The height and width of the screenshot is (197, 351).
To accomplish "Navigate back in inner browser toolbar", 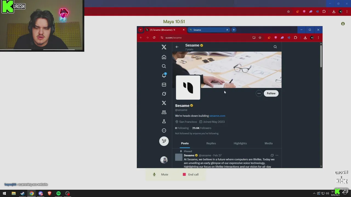I will [141, 37].
